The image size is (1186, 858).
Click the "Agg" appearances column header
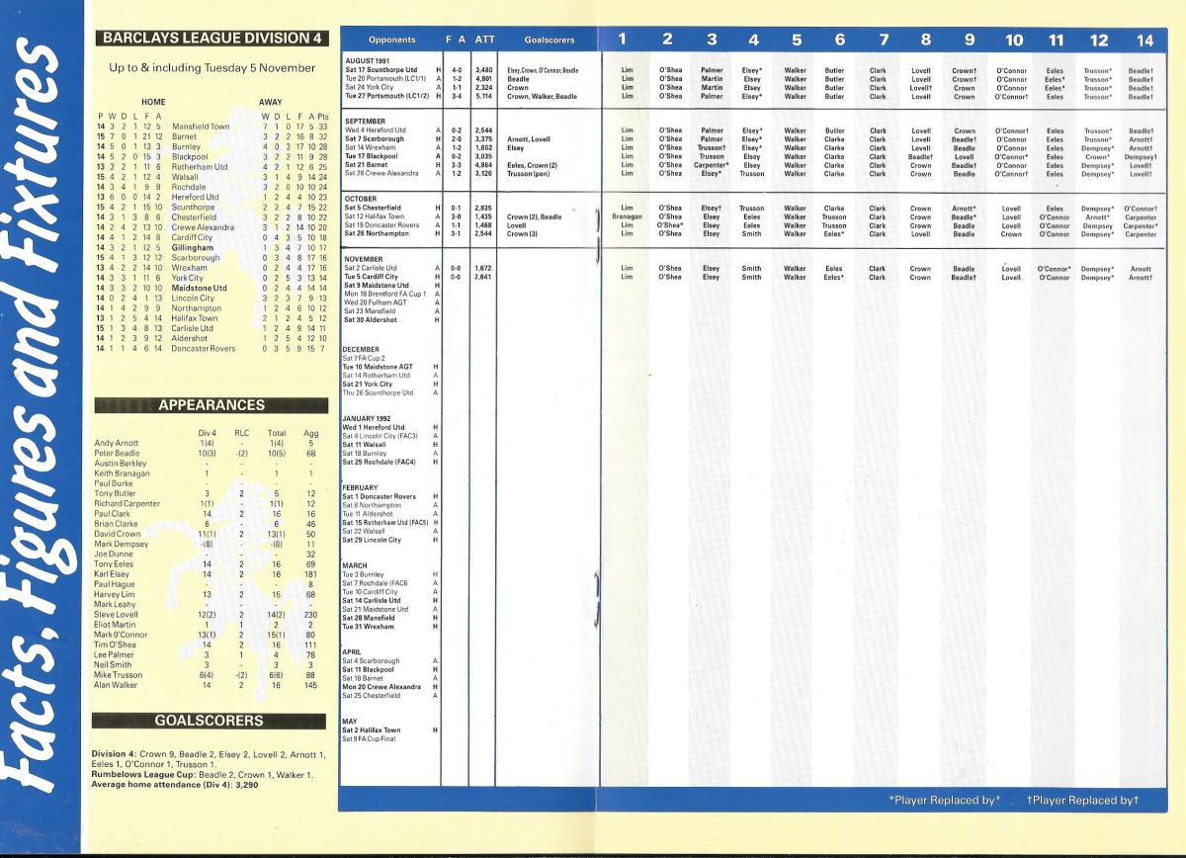coord(310,433)
